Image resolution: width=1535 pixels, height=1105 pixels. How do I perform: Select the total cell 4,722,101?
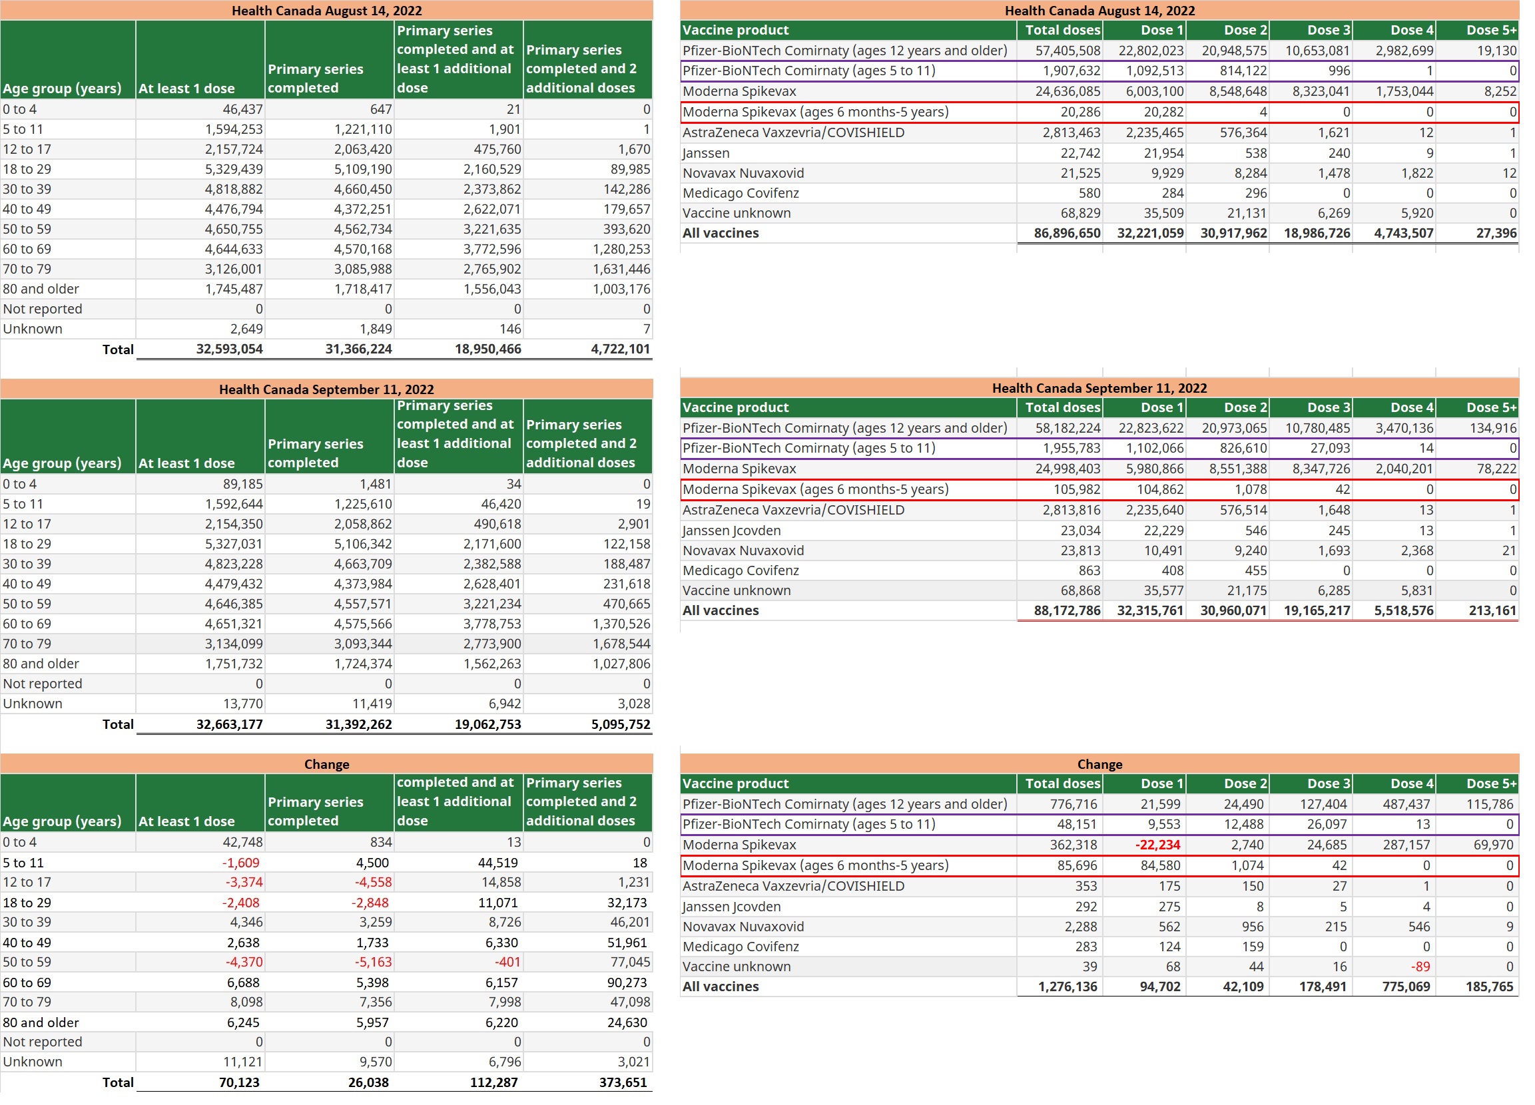coord(588,349)
